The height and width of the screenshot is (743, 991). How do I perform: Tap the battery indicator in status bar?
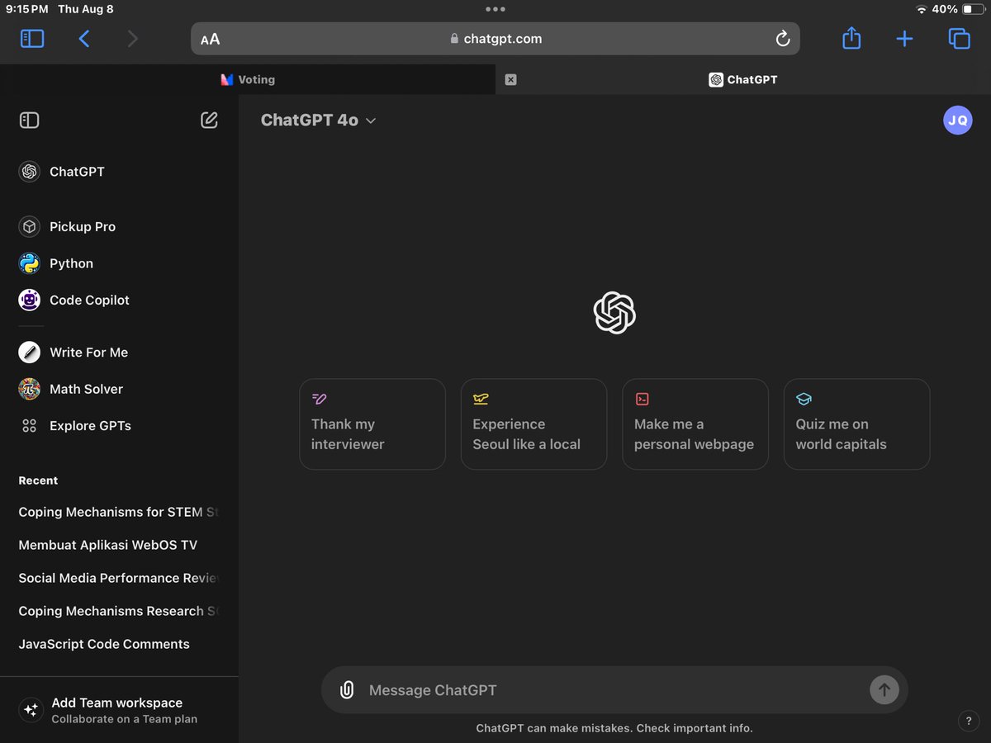pyautogui.click(x=973, y=9)
